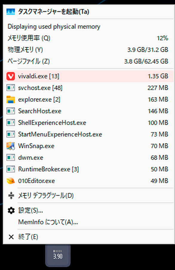Select ページファイル (Z) display mode
The image size is (175, 270).
pyautogui.click(x=88, y=61)
